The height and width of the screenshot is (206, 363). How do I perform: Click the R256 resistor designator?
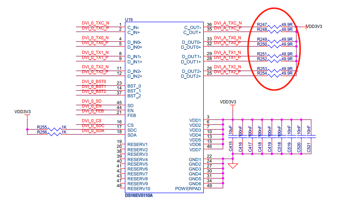(42, 132)
